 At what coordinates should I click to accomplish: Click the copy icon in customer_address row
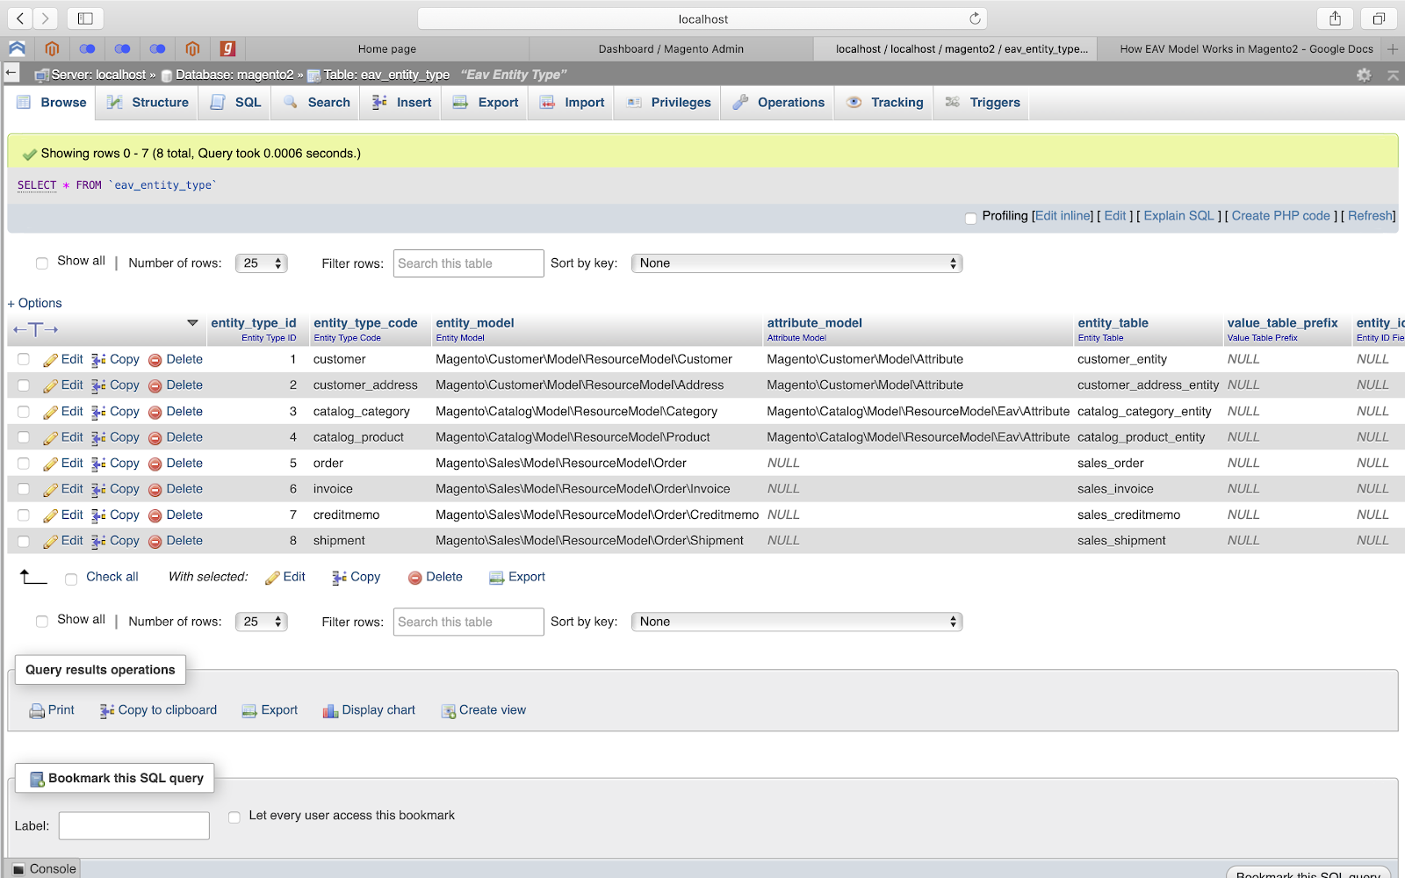pos(98,385)
